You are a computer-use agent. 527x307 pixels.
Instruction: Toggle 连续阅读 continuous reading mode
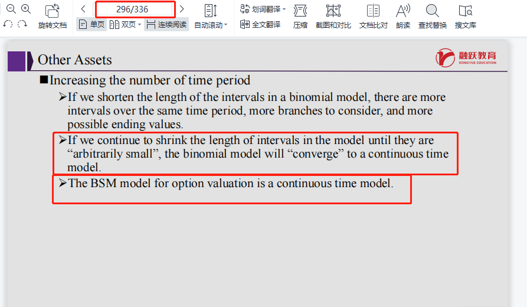tap(166, 25)
